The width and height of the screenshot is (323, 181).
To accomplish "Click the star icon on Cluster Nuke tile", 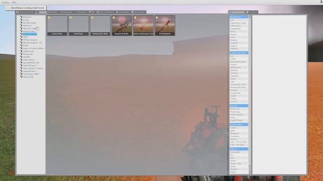I will click(49, 18).
